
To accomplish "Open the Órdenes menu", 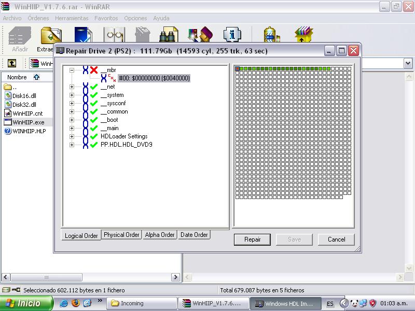I will point(38,18).
